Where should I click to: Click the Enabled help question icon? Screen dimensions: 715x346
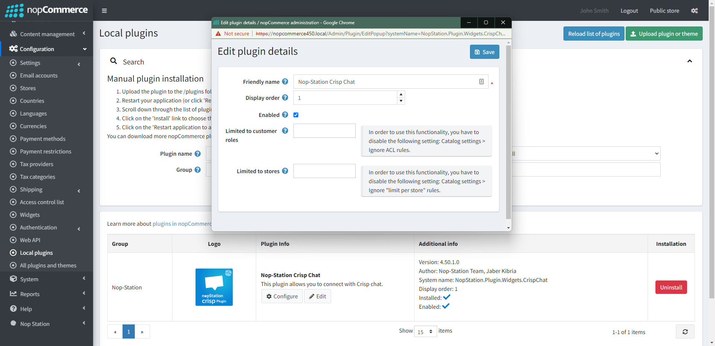285,115
